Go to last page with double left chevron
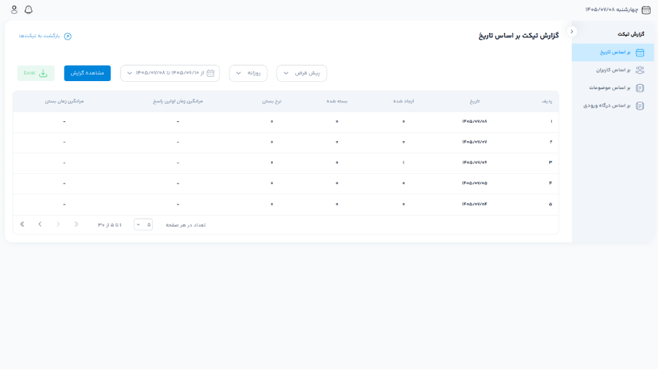Screen dimensions: 658x369 point(22,224)
